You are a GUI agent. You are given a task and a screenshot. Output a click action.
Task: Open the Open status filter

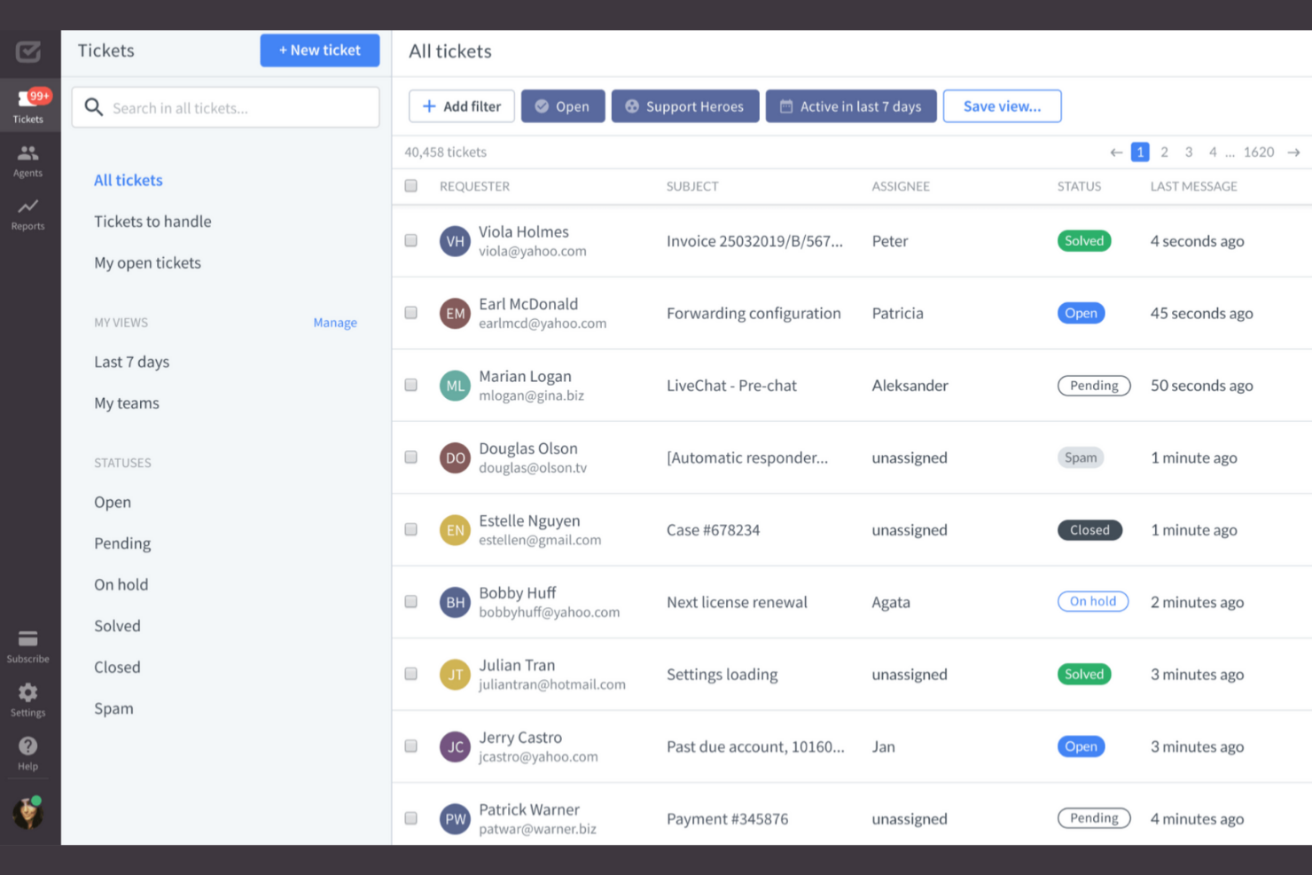[563, 105]
